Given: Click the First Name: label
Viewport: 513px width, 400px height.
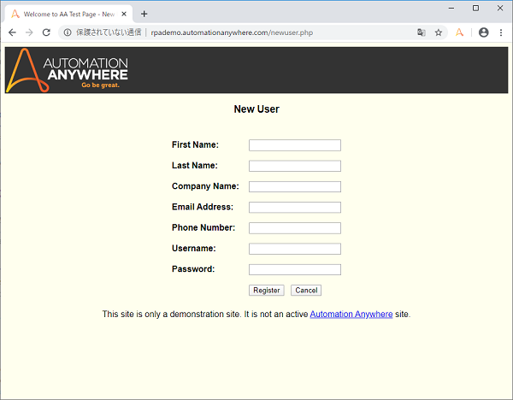Looking at the screenshot, I should 195,144.
